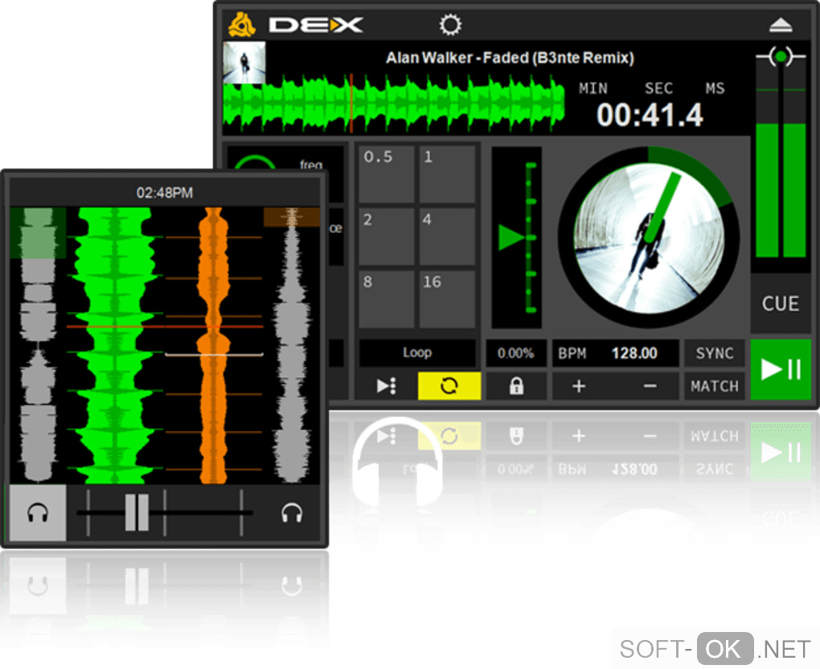Select the 1 beat loop pad
The image size is (820, 669).
(447, 174)
